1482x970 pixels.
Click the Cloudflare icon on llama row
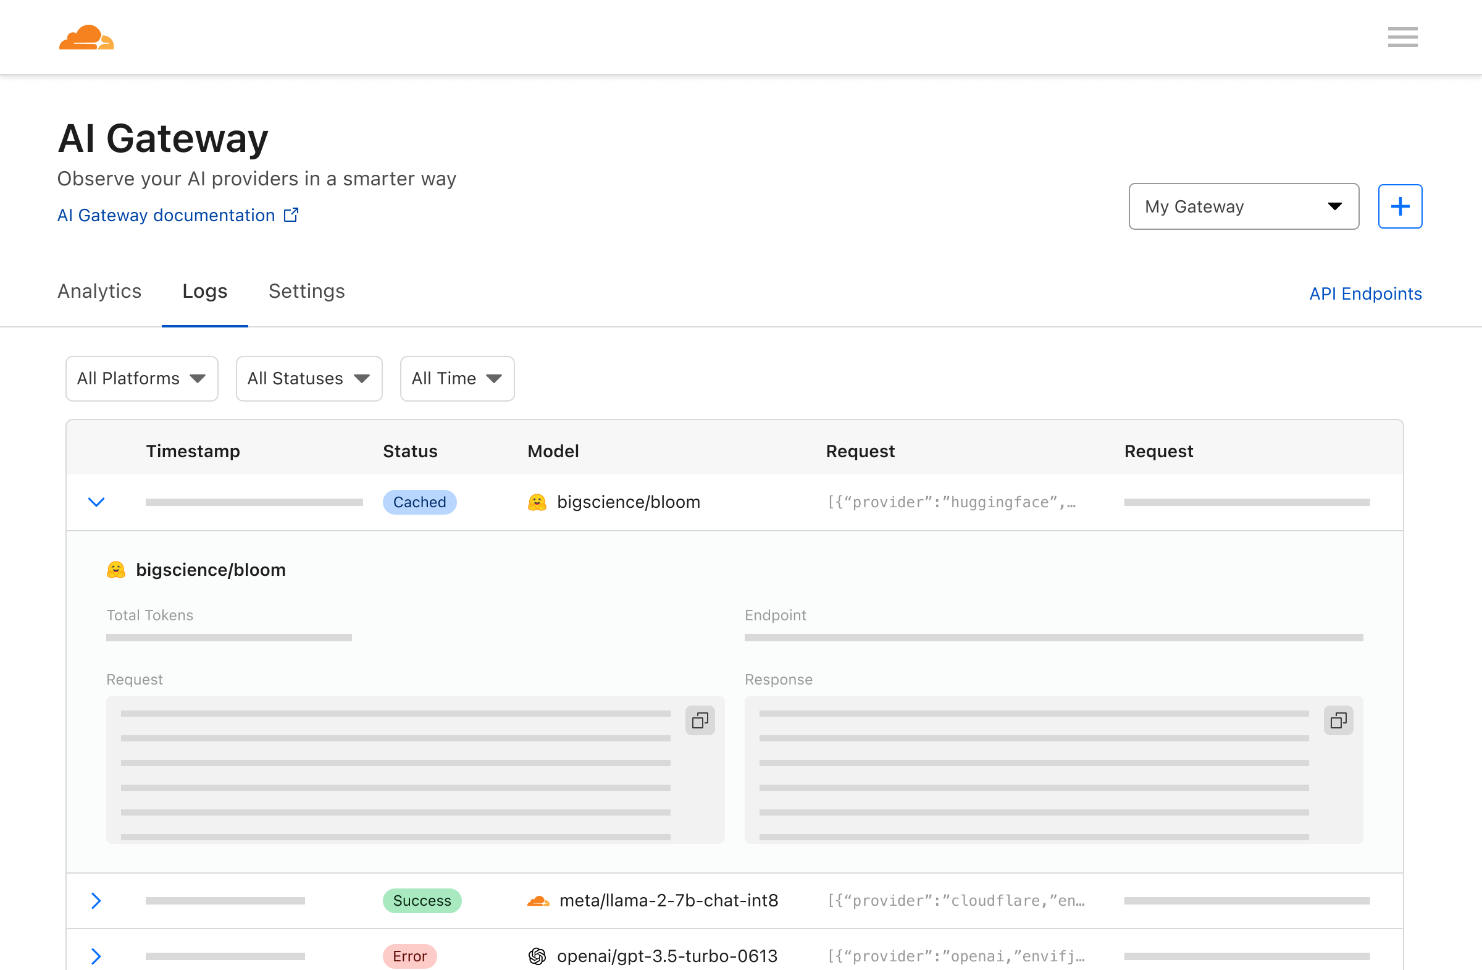pyautogui.click(x=538, y=900)
